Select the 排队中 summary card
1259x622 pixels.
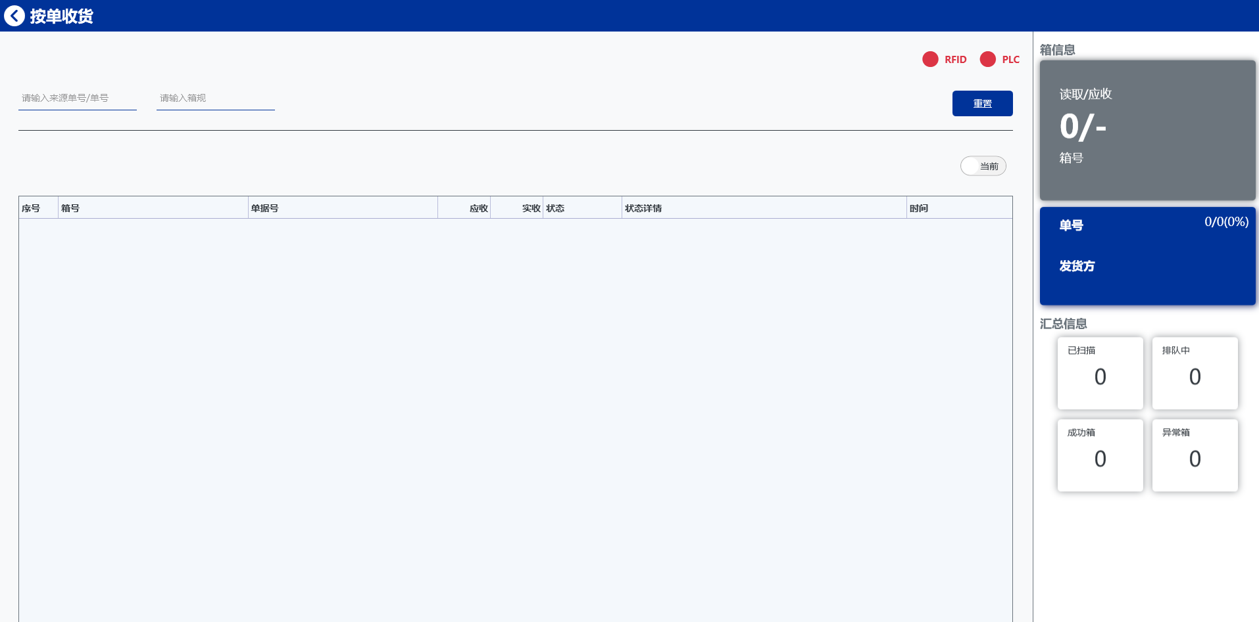point(1195,373)
